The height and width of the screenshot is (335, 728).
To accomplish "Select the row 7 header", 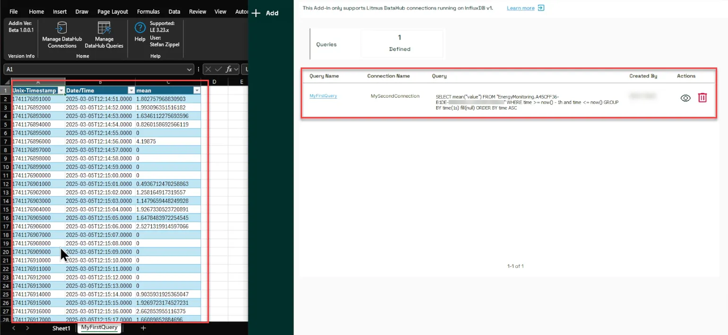I will tap(6, 141).
